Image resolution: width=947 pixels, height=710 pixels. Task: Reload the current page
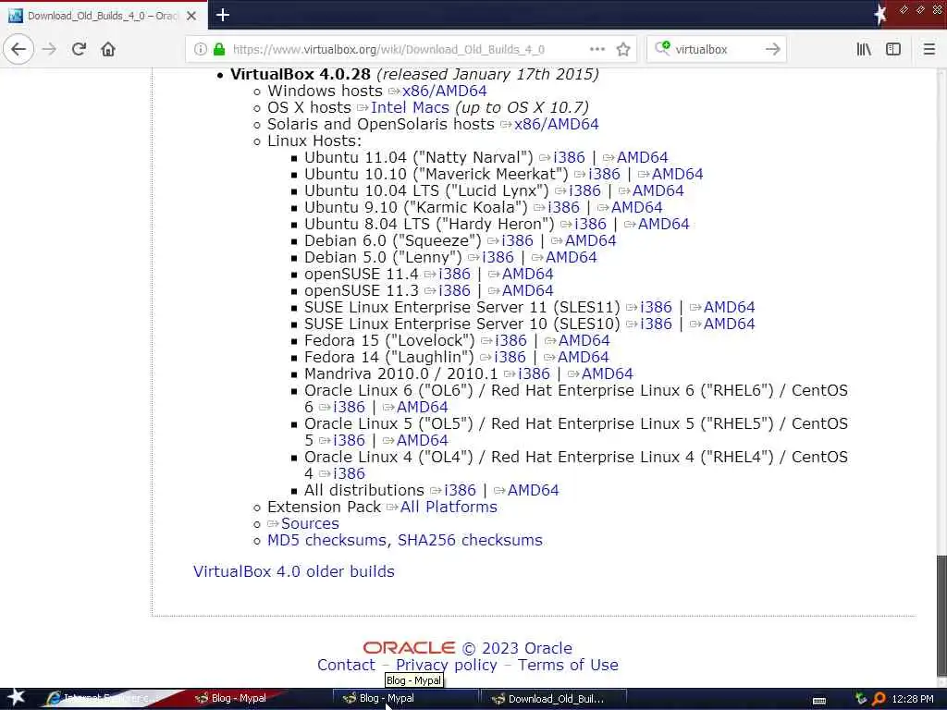tap(80, 49)
